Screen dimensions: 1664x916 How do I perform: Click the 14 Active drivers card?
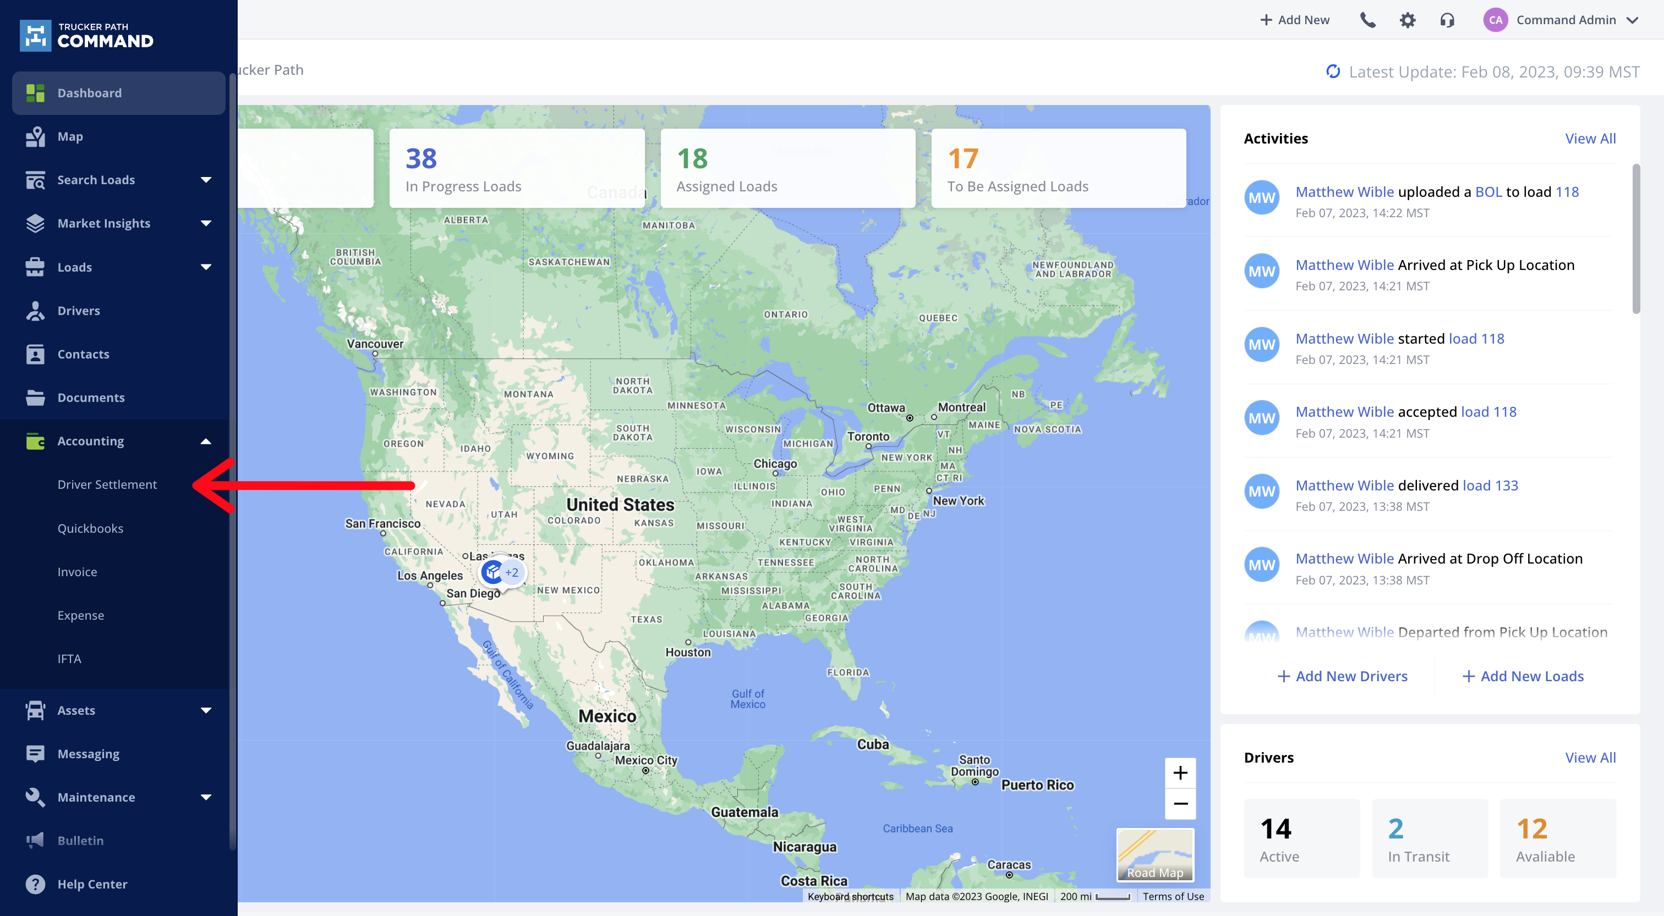[1302, 838]
